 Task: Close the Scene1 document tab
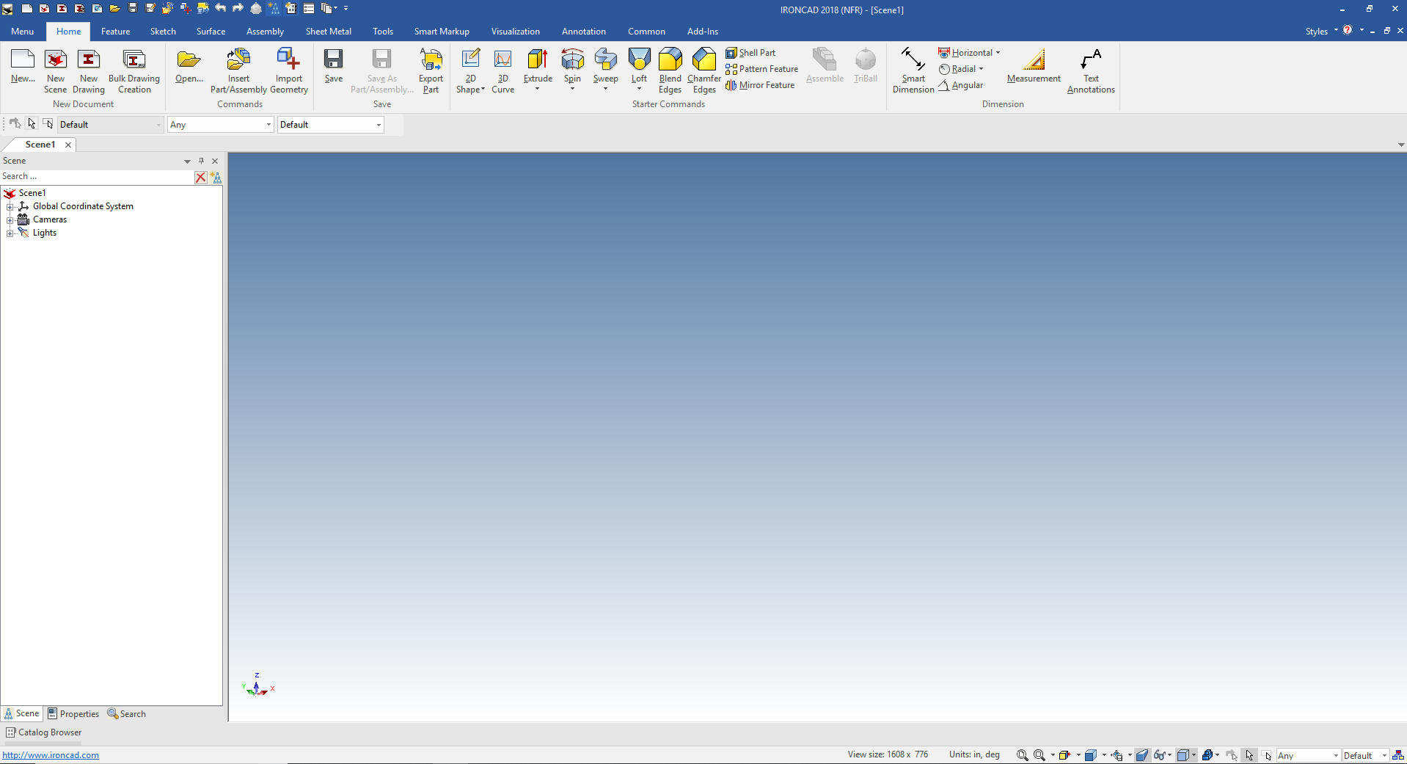68,145
